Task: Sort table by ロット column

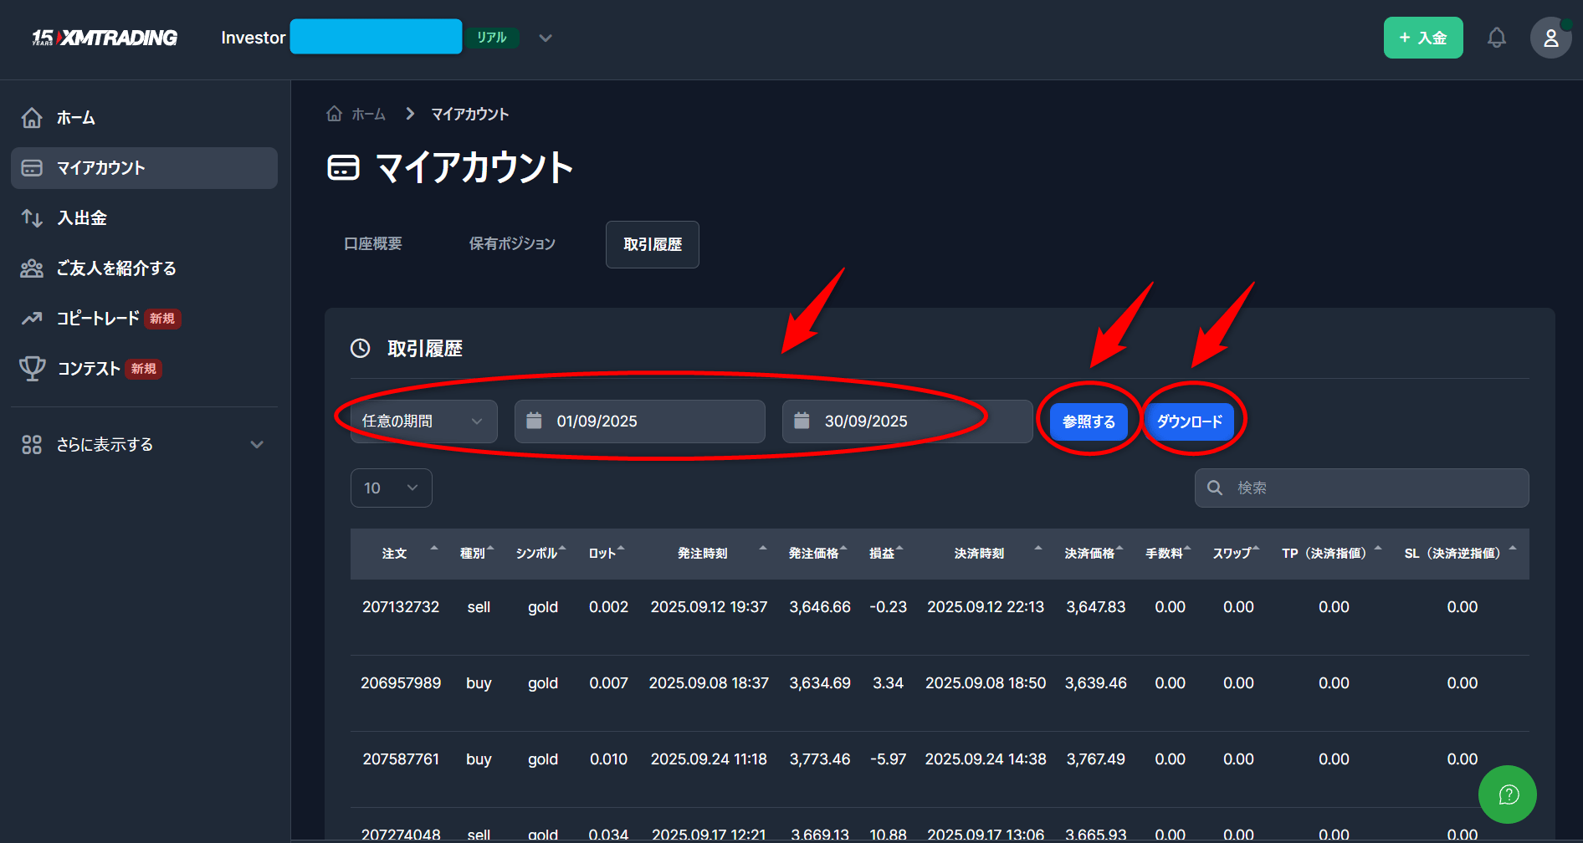Action: [606, 553]
